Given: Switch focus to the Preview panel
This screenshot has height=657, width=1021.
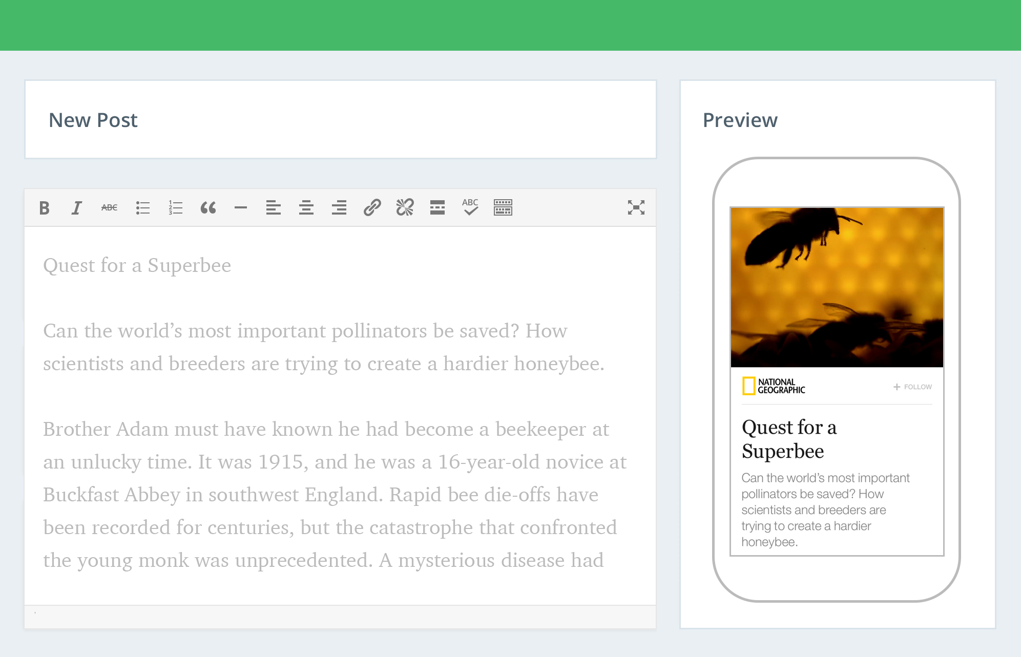Looking at the screenshot, I should [x=740, y=120].
